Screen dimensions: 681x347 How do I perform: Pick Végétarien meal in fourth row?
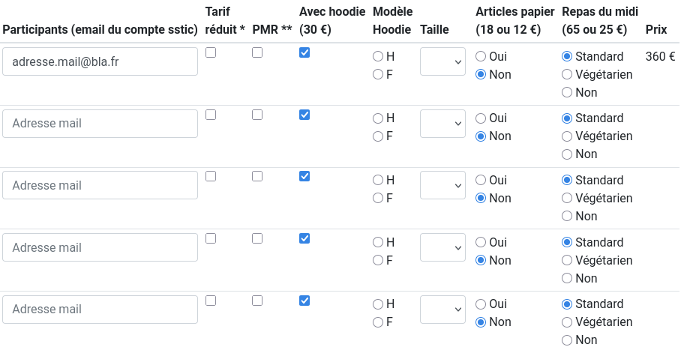click(x=568, y=261)
